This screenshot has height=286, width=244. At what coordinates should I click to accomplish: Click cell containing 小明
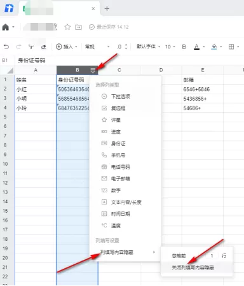(36, 99)
